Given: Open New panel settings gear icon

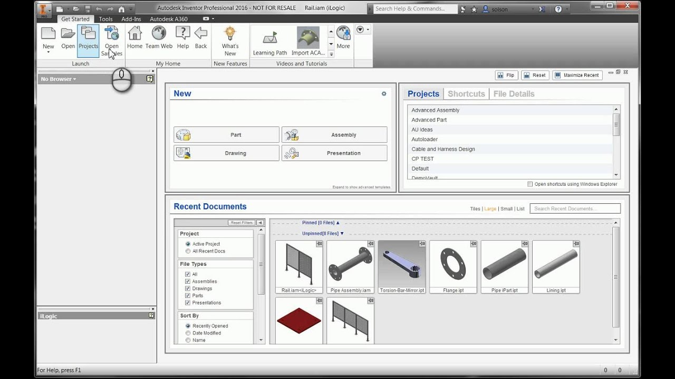Looking at the screenshot, I should tap(384, 94).
